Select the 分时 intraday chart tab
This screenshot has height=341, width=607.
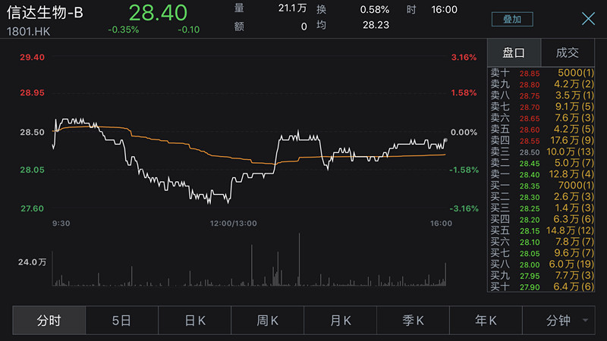pyautogui.click(x=49, y=320)
